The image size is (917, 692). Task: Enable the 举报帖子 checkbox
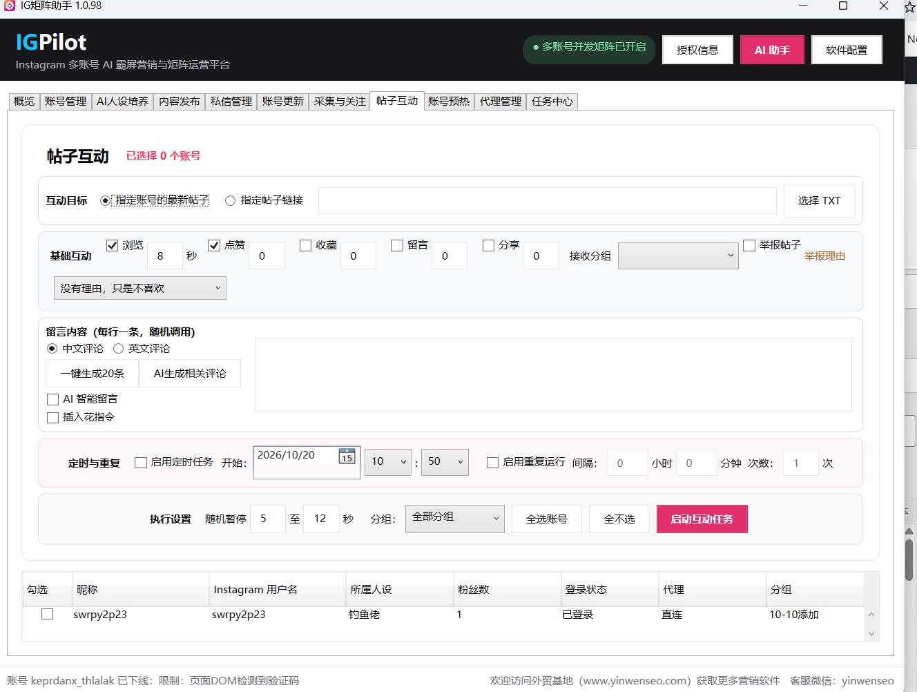click(749, 245)
